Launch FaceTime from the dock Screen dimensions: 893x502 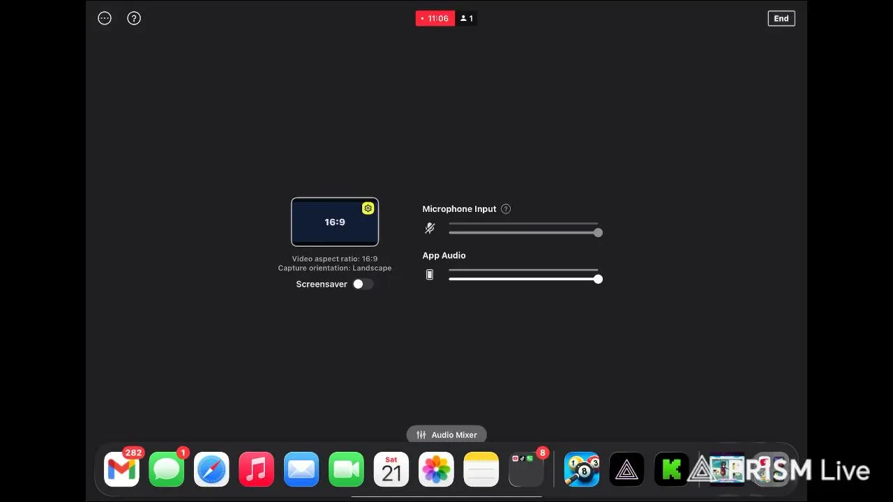[x=347, y=470]
